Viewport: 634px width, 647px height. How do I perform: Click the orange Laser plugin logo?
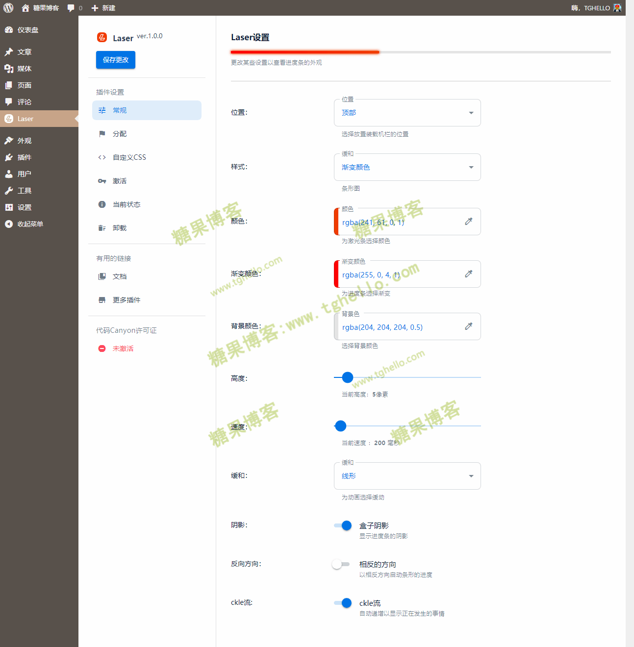pyautogui.click(x=102, y=37)
